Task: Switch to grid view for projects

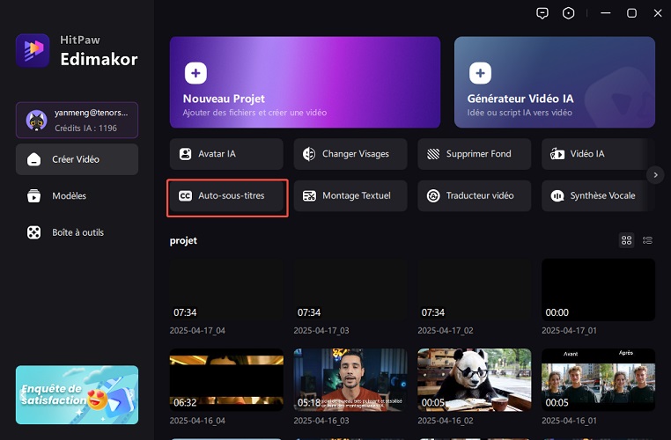Action: click(626, 240)
